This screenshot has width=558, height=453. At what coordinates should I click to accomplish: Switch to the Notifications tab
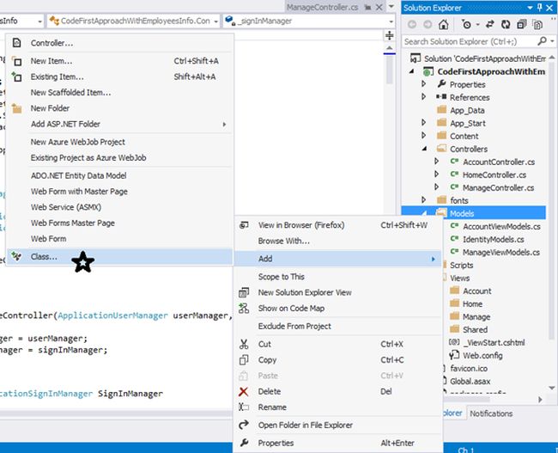point(491,413)
